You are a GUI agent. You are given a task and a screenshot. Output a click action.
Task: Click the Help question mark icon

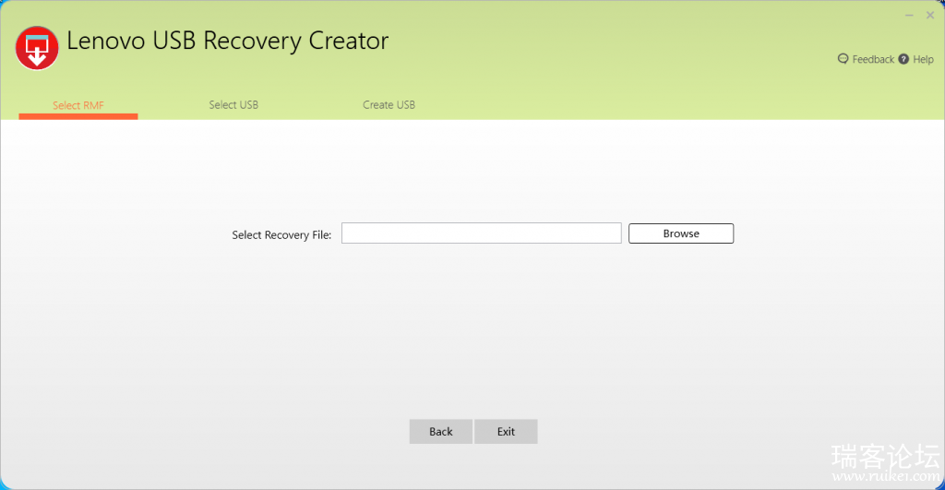[903, 59]
